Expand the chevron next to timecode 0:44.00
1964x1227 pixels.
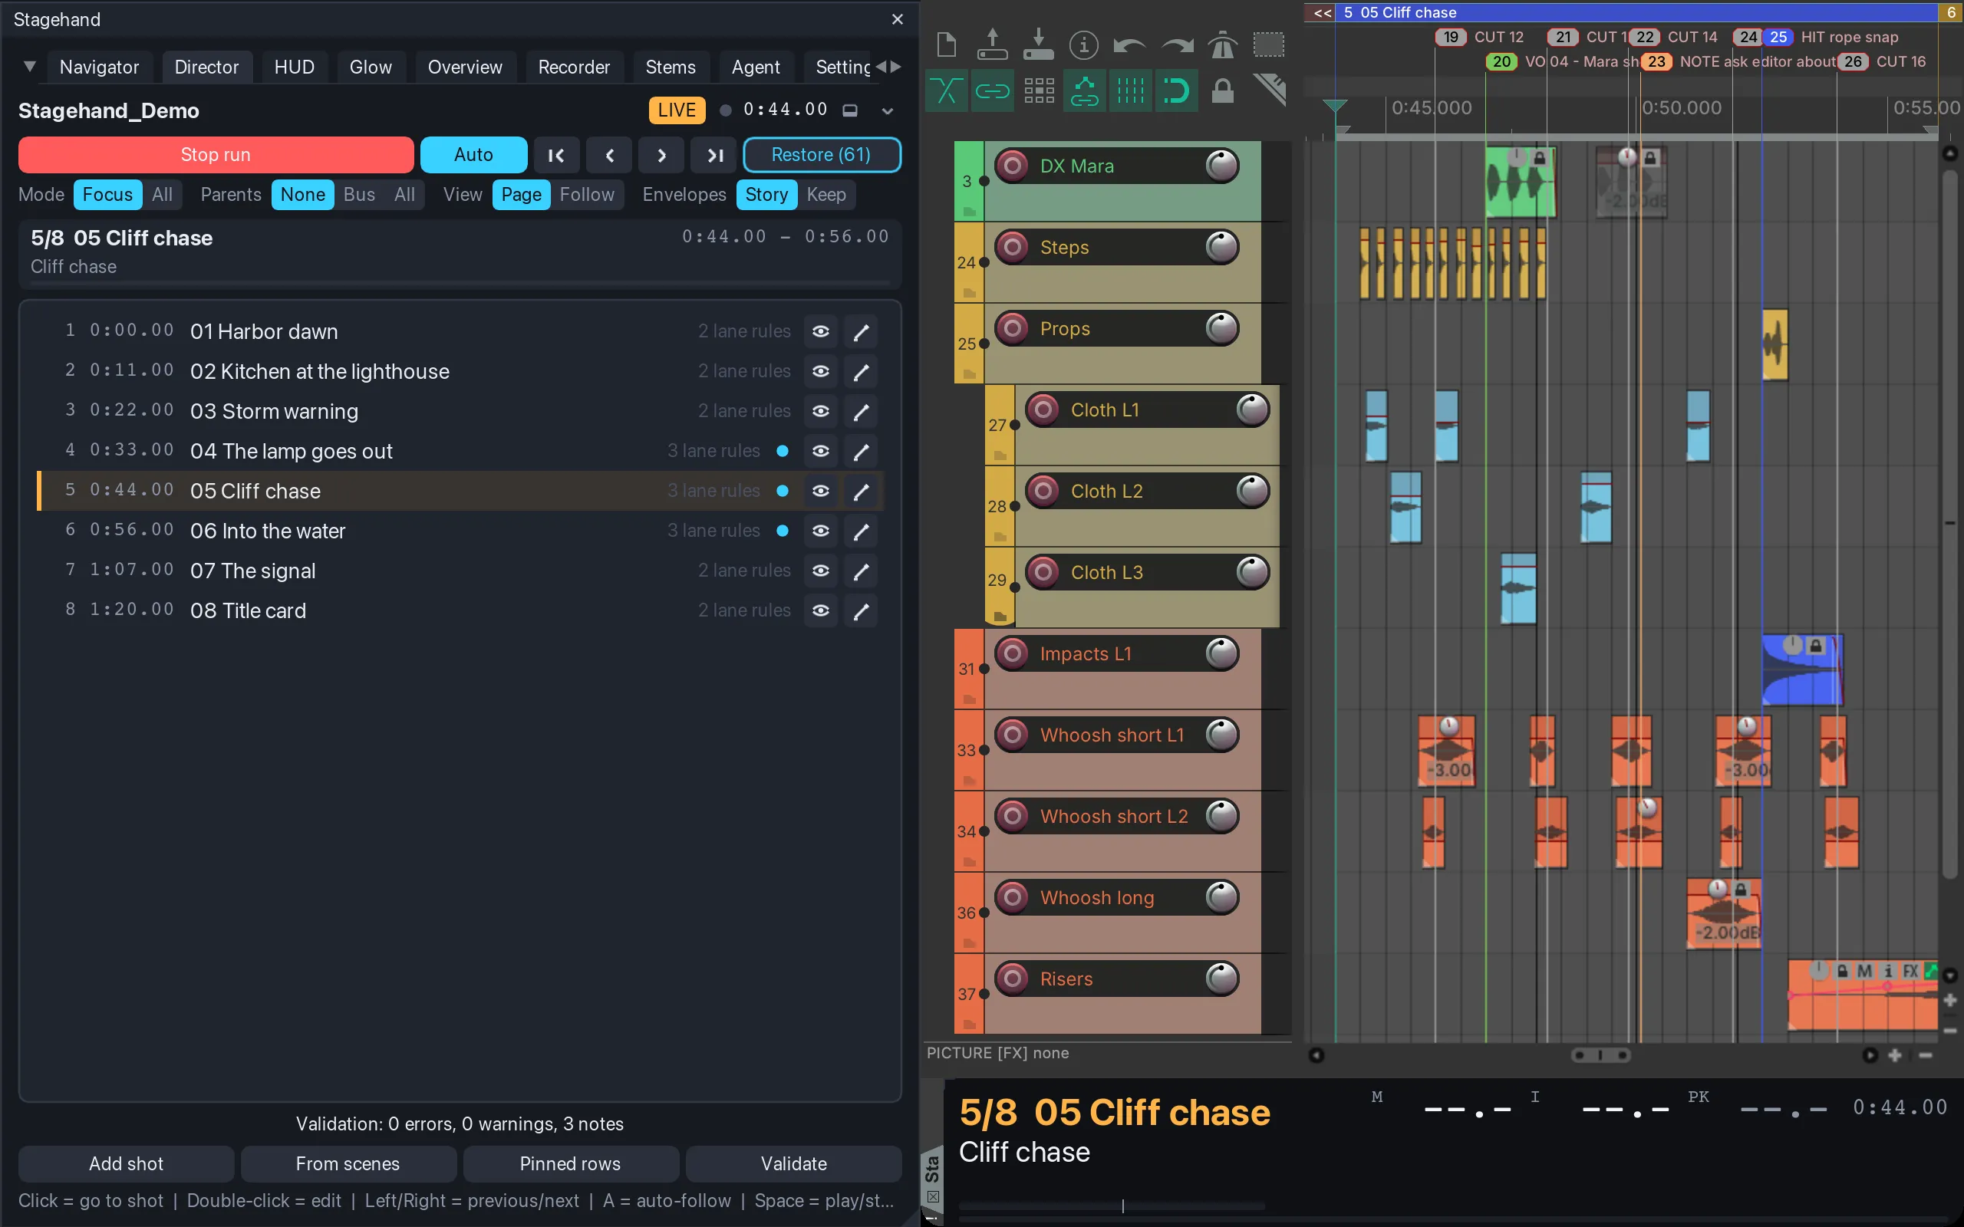pos(887,111)
